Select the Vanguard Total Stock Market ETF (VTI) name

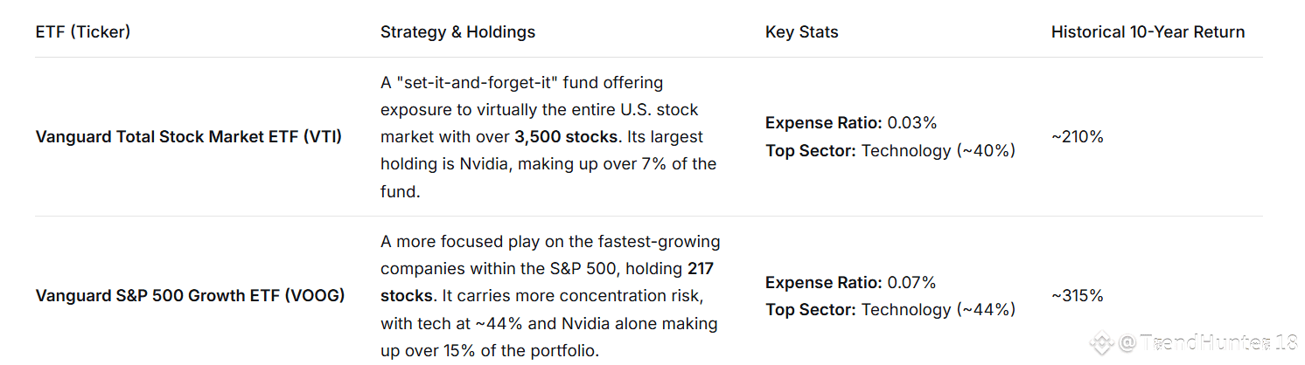[x=188, y=137]
